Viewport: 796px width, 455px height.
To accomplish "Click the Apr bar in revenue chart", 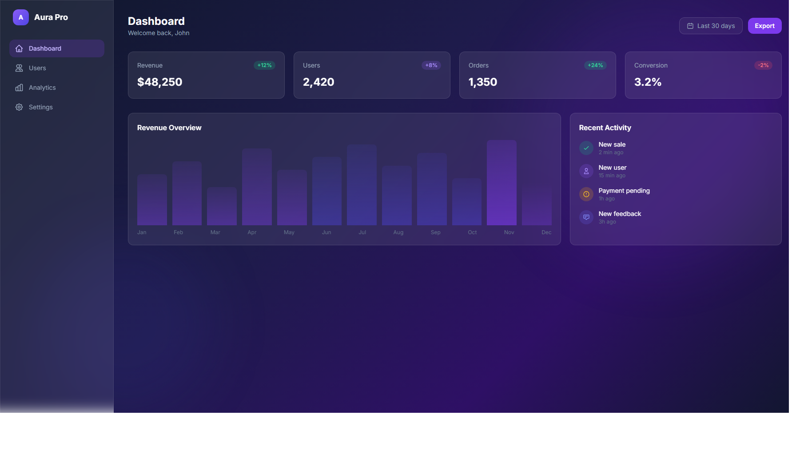I will [257, 187].
